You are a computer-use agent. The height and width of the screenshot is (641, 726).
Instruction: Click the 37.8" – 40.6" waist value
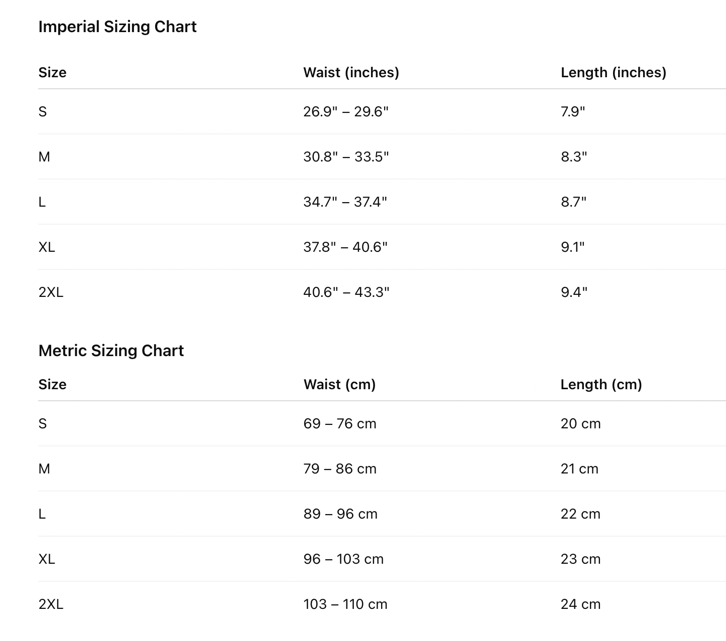tap(345, 247)
